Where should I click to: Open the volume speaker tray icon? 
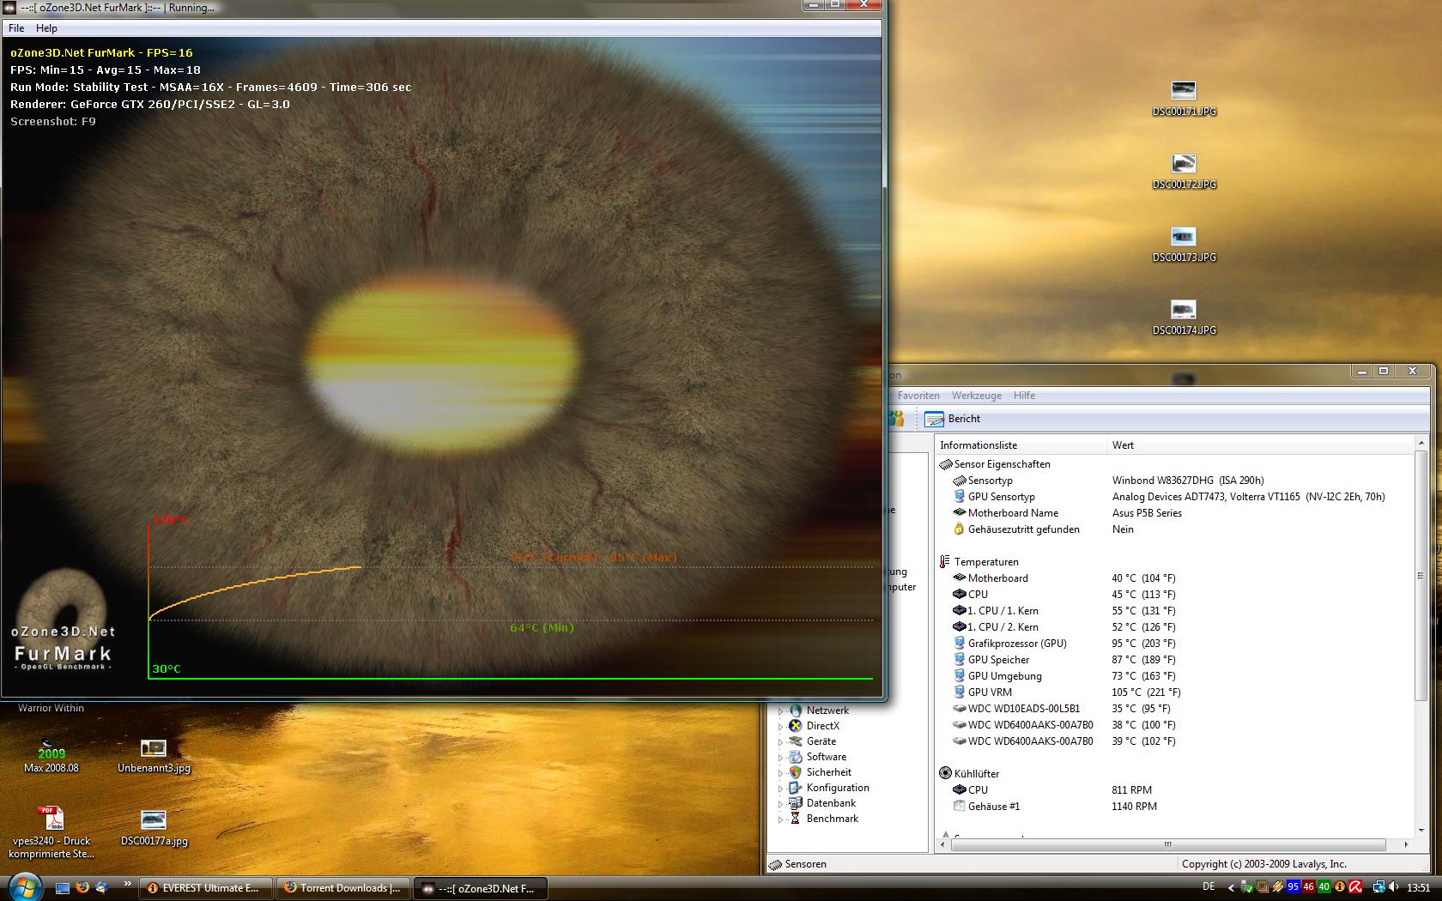(x=1395, y=887)
